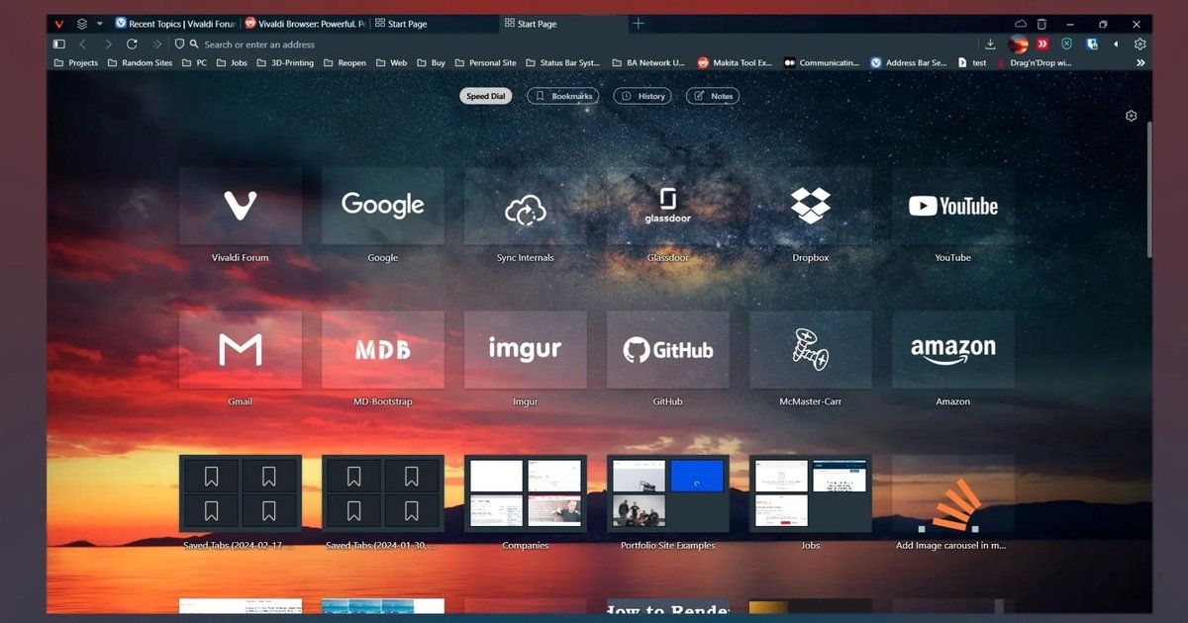
Task: Open the user profile avatar
Action: [x=1019, y=44]
